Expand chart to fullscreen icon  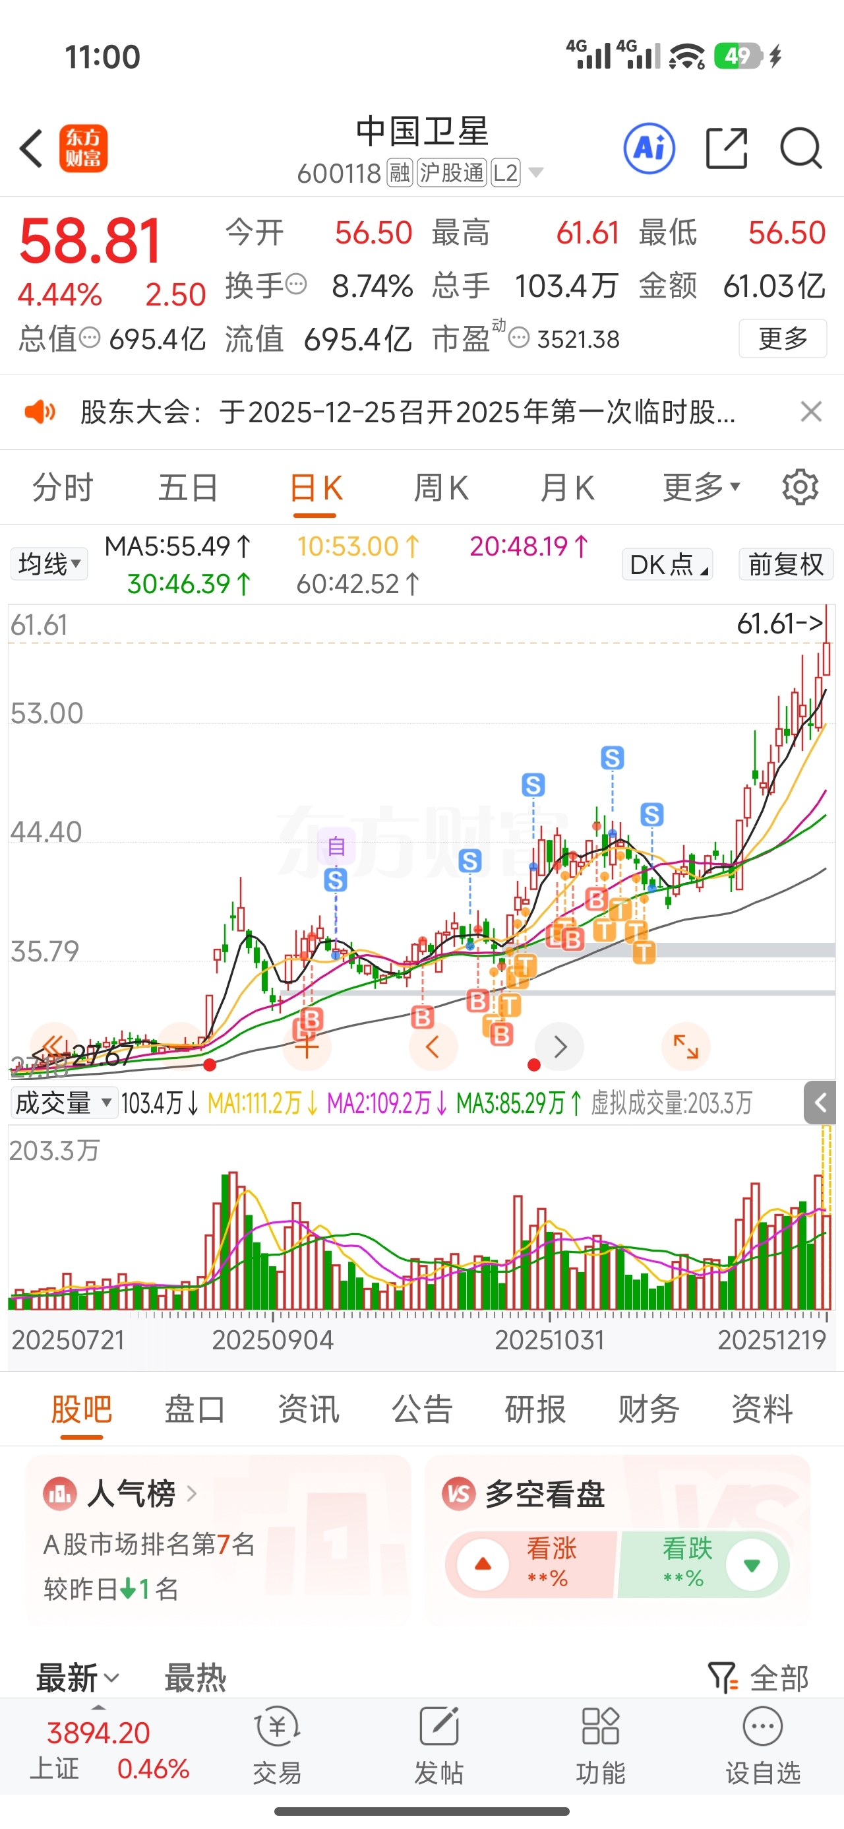(686, 1046)
